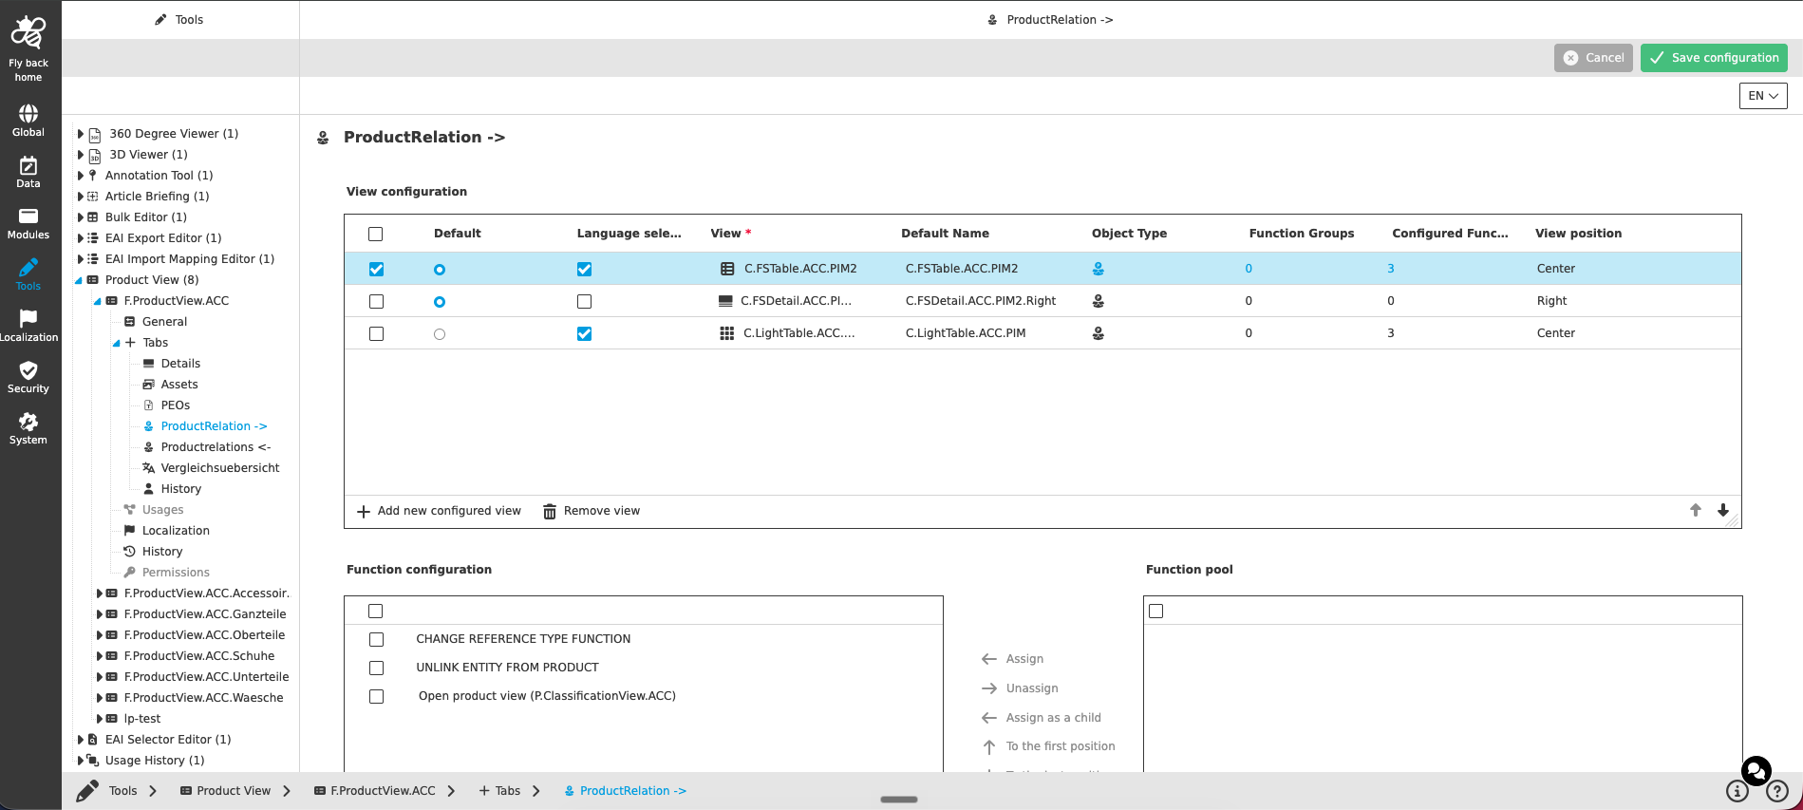Check the row checkbox for C.FSDetail.ACC.PIM2.Right
This screenshot has width=1803, height=810.
[x=377, y=302]
